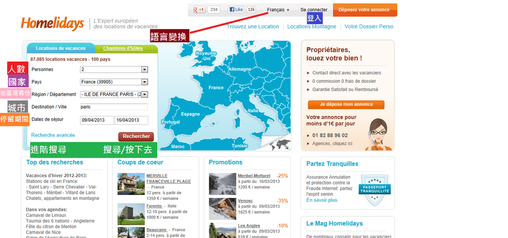The width and height of the screenshot is (508, 238).
Task: Open Votre Dossier Perso menu
Action: pyautogui.click(x=369, y=27)
